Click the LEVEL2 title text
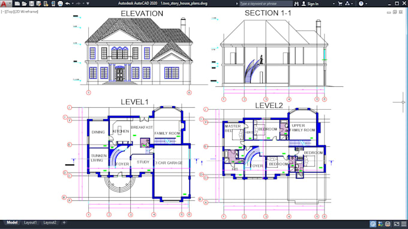The image size is (408, 229). tap(269, 106)
